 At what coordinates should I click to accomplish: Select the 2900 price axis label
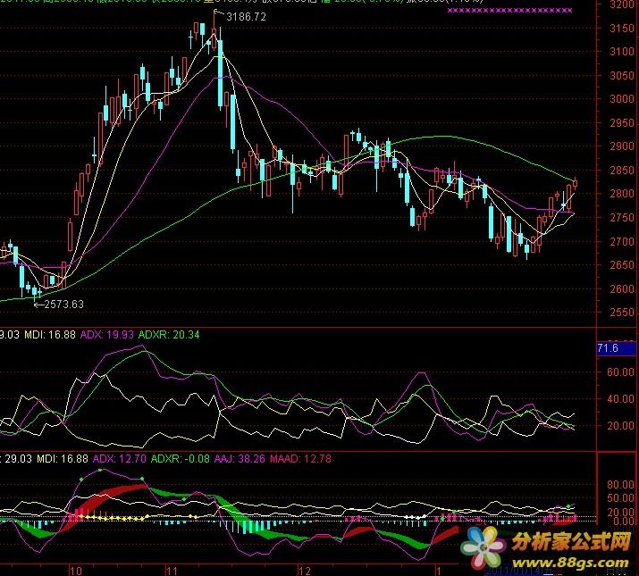click(x=621, y=146)
